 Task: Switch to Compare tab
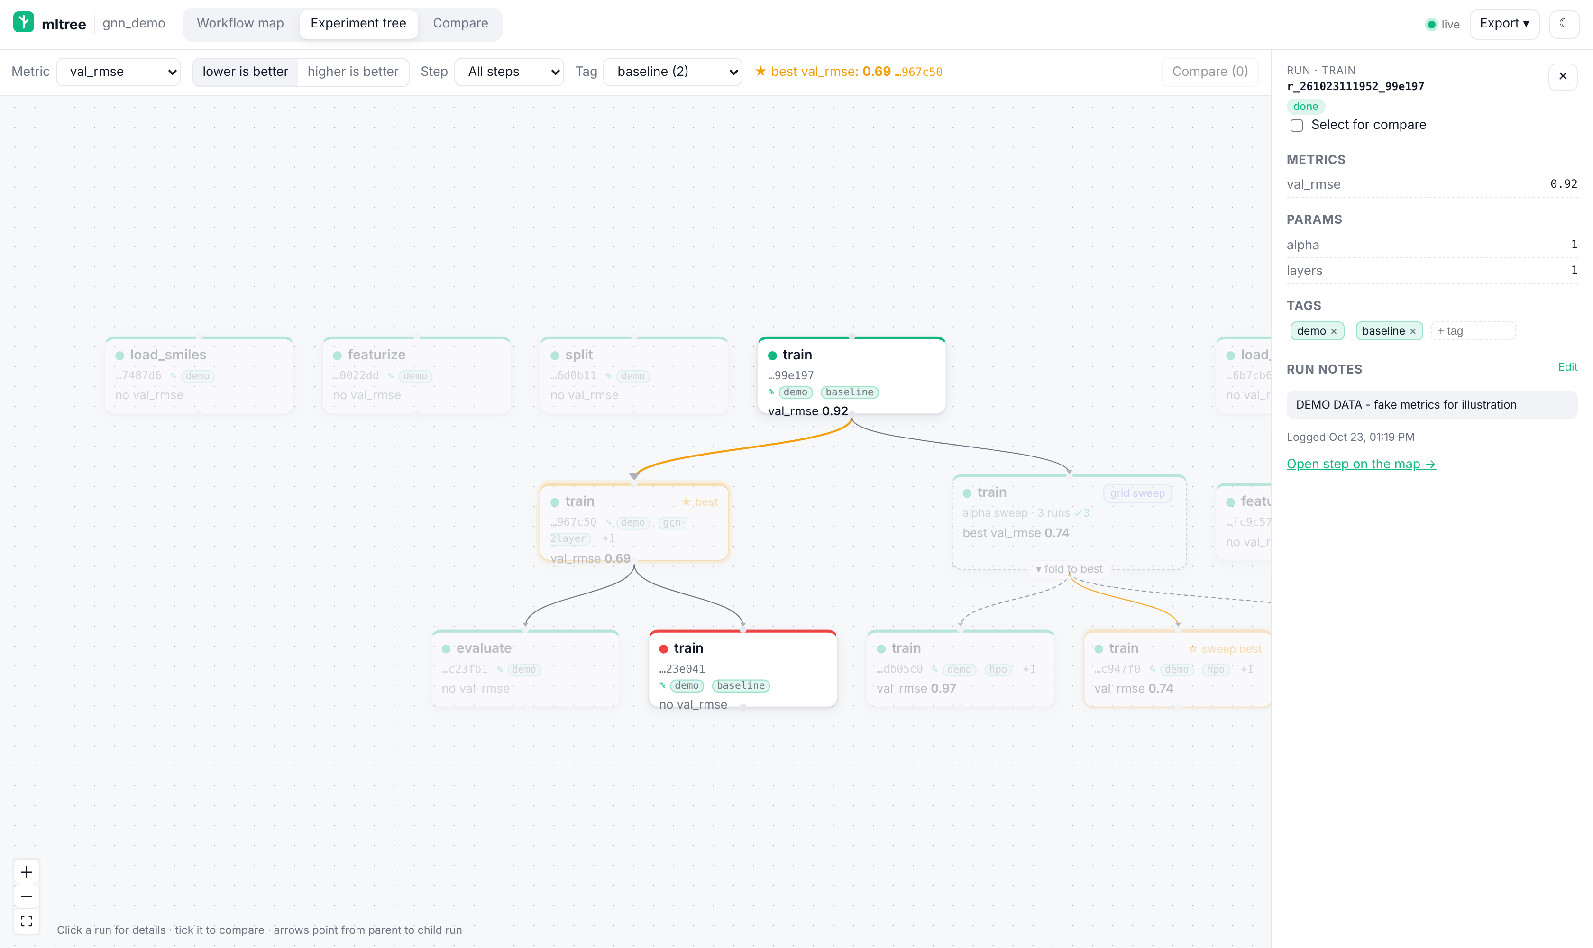pos(461,24)
